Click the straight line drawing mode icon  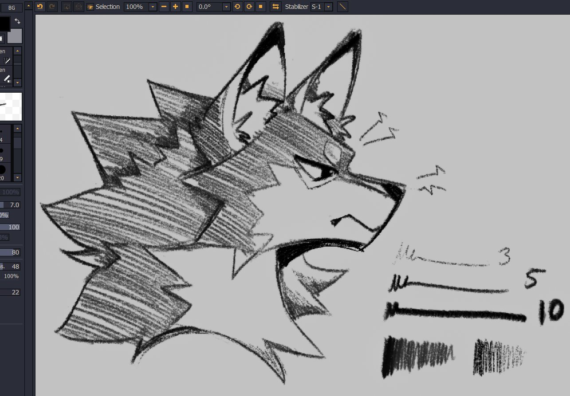pos(343,7)
